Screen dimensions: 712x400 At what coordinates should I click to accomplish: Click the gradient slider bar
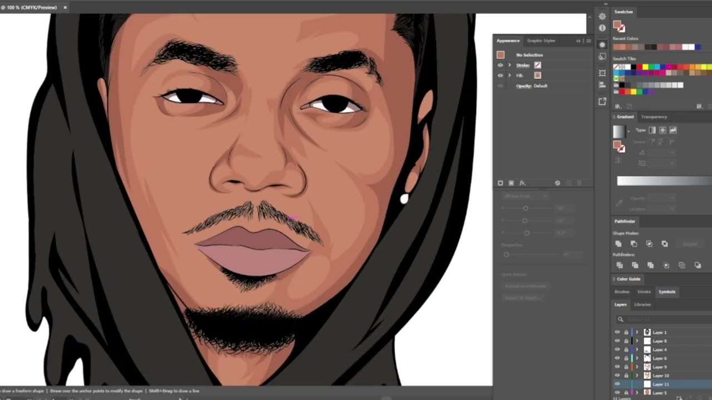[664, 181]
